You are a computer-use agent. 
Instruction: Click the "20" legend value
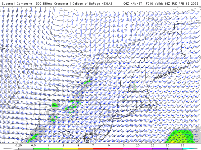pos(138,145)
